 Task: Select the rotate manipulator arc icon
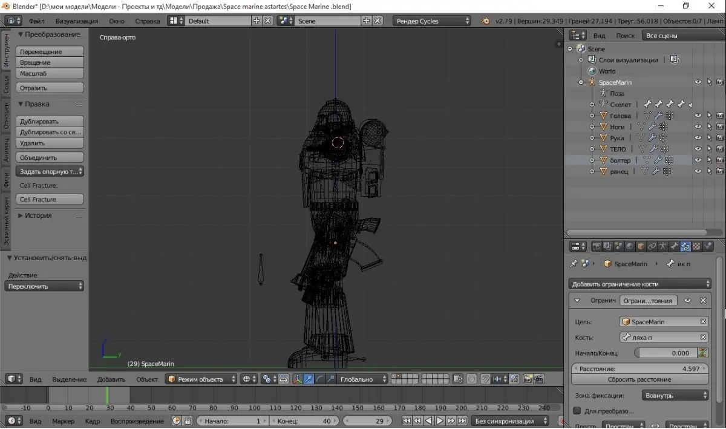(319, 379)
